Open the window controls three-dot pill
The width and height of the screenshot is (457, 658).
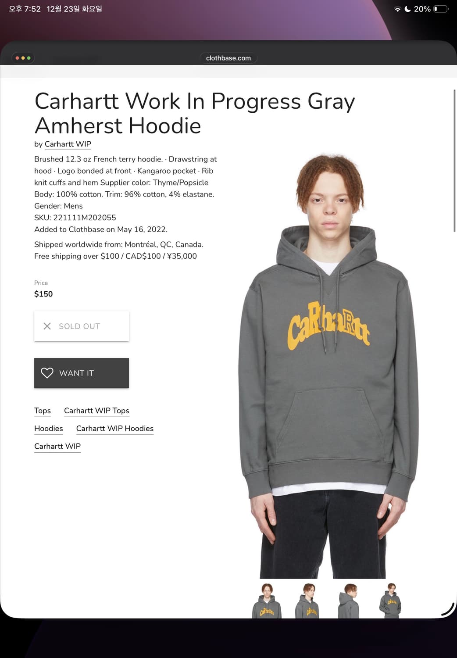23,58
